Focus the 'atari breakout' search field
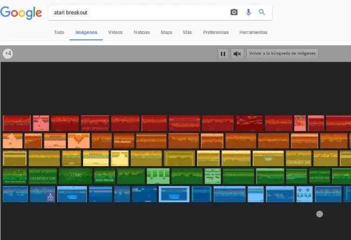 139,12
